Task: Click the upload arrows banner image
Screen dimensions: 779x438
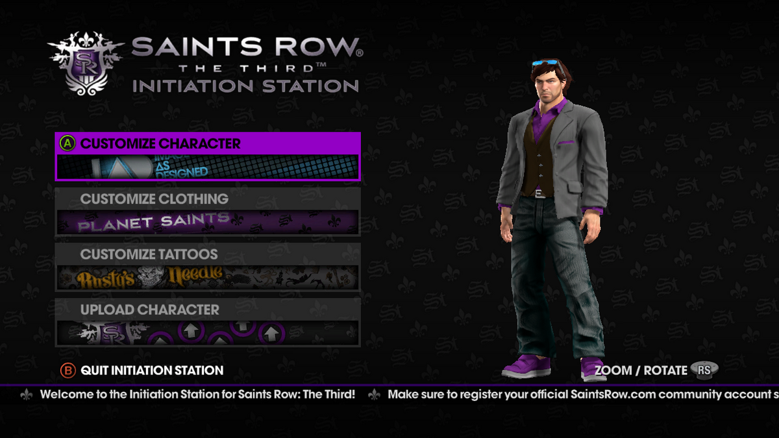Action: tap(208, 333)
